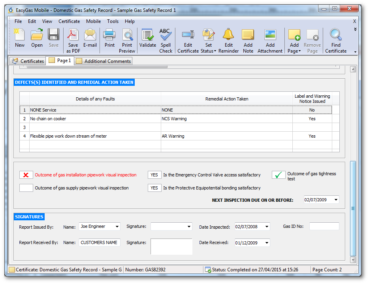
Task: Switch to the Page 1 tab
Action: click(60, 61)
